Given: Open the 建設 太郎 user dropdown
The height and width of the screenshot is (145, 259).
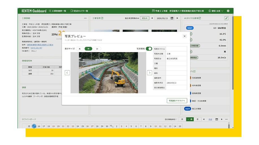Looking at the screenshot, I should coord(216,11).
